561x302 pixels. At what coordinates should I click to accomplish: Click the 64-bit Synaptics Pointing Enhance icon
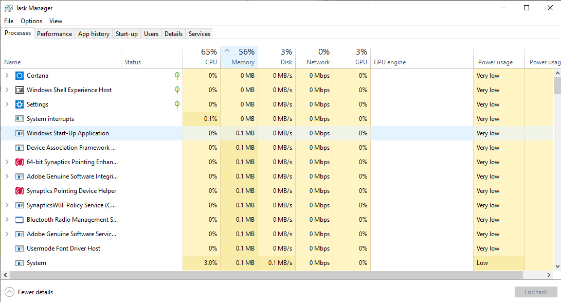[20, 162]
